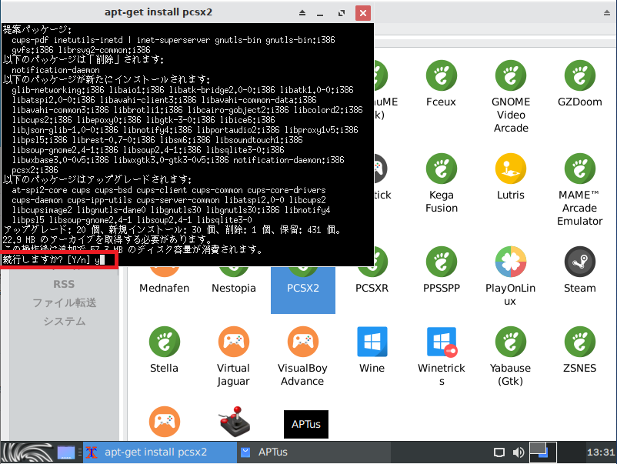Click the up-arrow button on the APTus title bar
Screen dimensions: 617x464
[607, 13]
